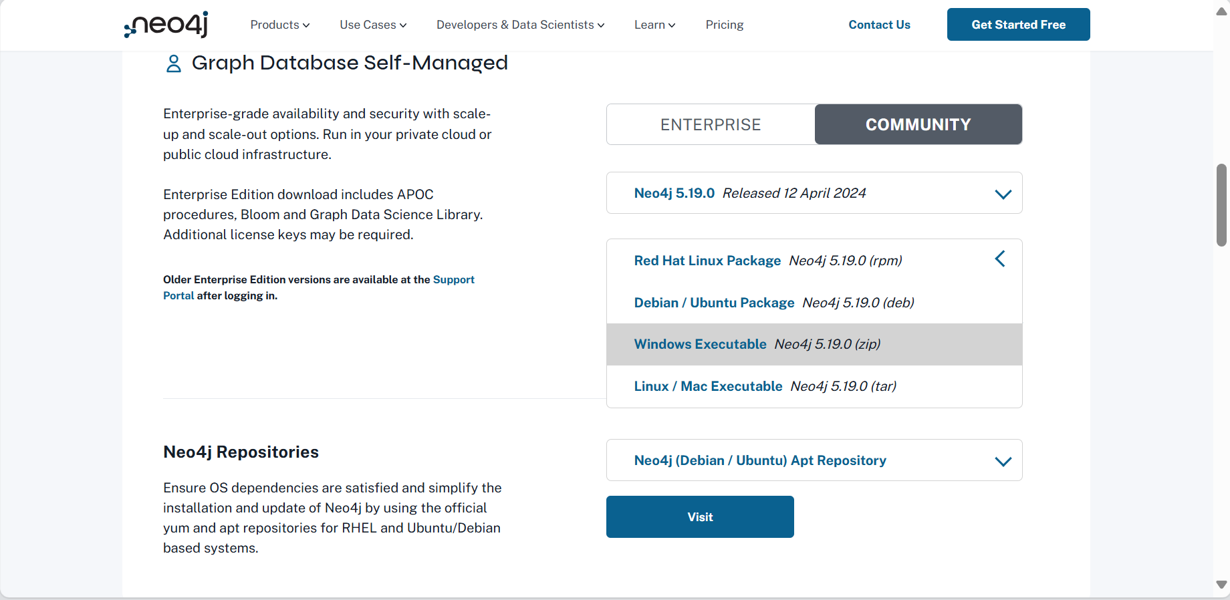Image resolution: width=1230 pixels, height=600 pixels.
Task: Click the scrollbar down arrow
Action: [1221, 585]
